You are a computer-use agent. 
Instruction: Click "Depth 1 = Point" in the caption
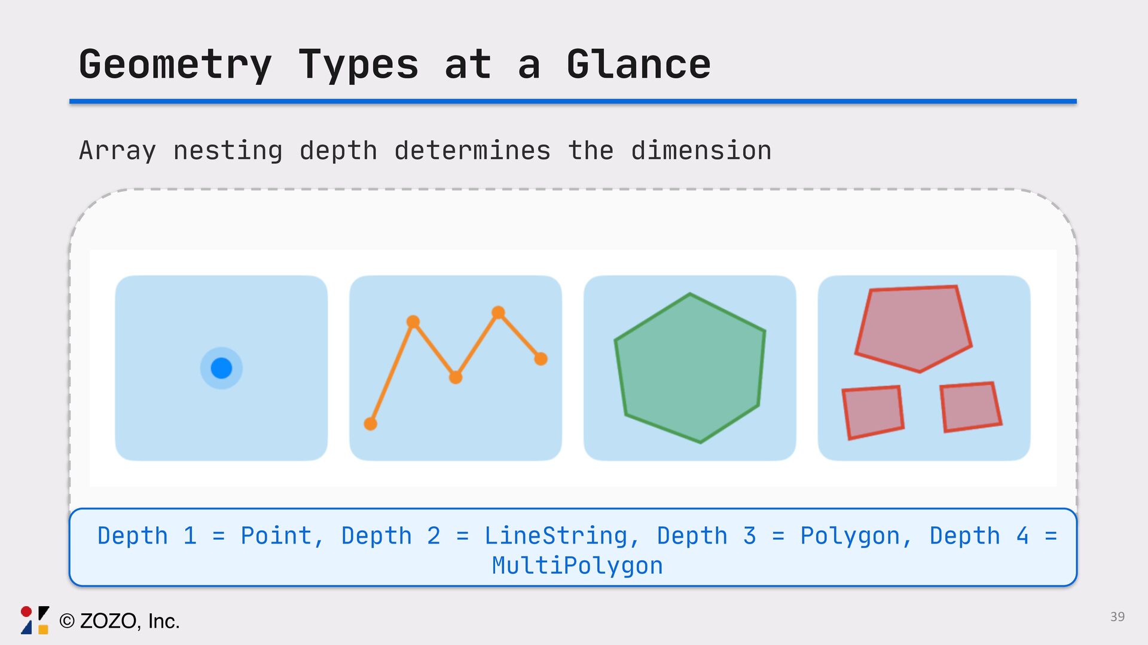tap(204, 536)
